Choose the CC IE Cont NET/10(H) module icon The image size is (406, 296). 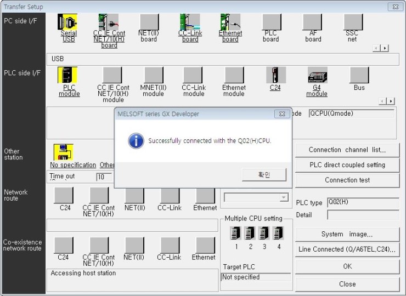[112, 75]
